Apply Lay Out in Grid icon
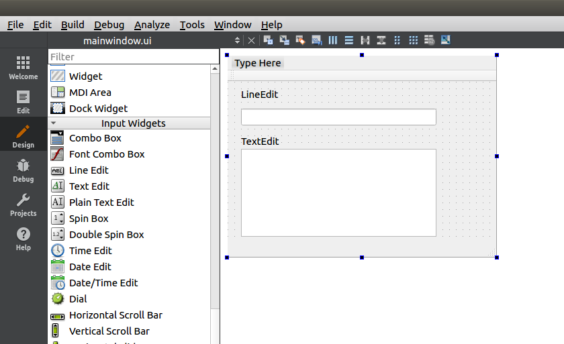This screenshot has width=564, height=344. 414,40
